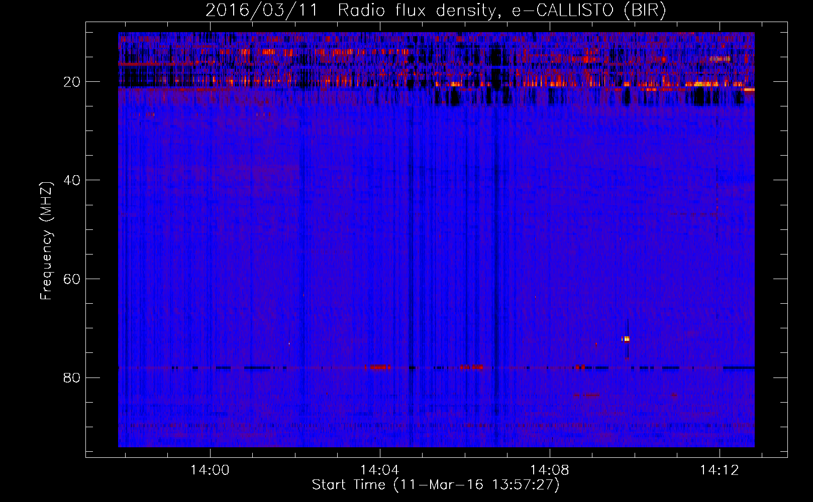Click the 14:08 time tick label

[x=550, y=470]
